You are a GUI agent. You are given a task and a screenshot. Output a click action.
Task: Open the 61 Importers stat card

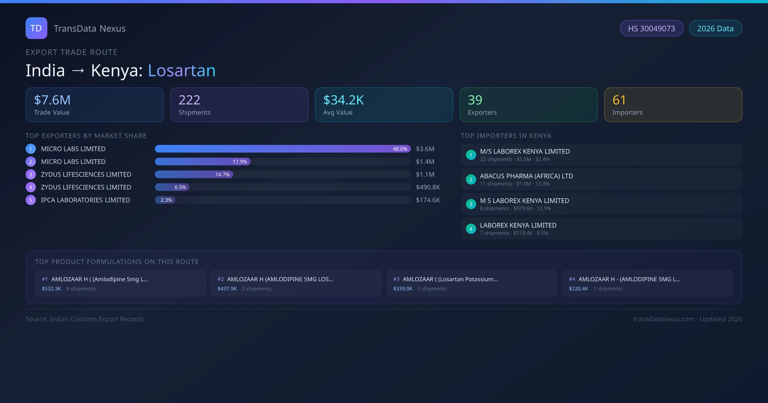(673, 105)
